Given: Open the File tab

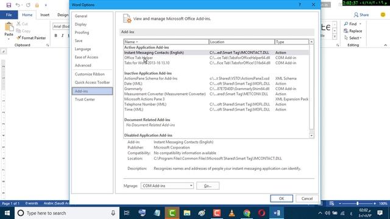Looking at the screenshot, I should coord(9,15).
